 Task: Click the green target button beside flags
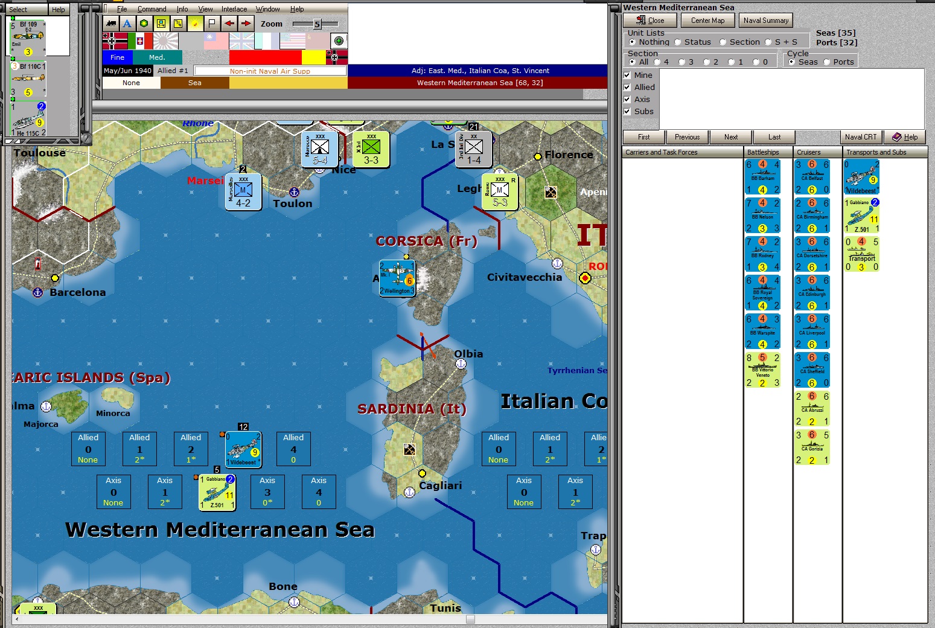click(339, 41)
